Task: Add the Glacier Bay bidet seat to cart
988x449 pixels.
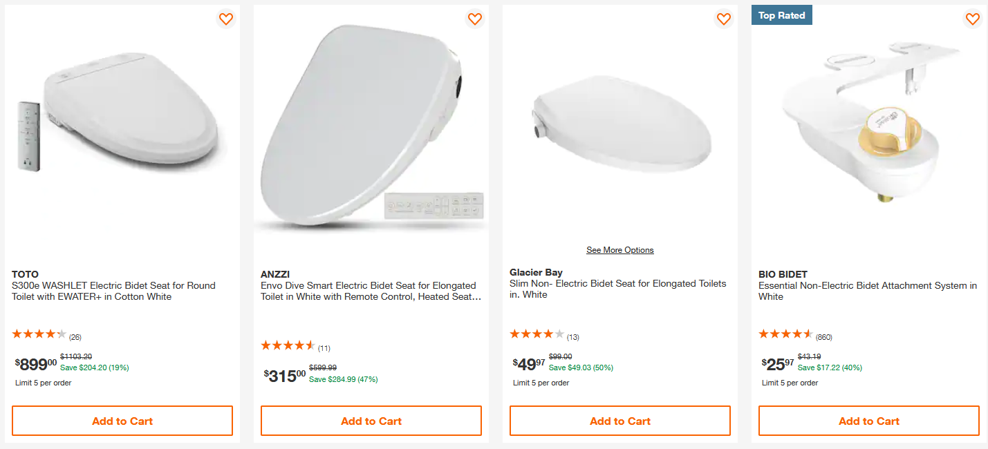Action: click(x=620, y=421)
